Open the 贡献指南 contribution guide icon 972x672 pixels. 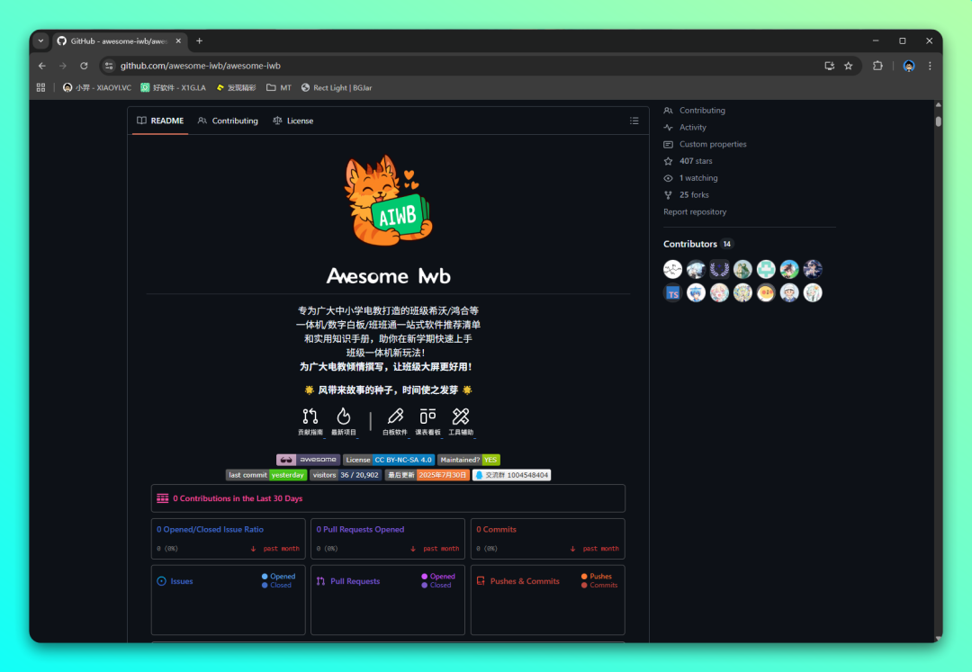tap(310, 417)
